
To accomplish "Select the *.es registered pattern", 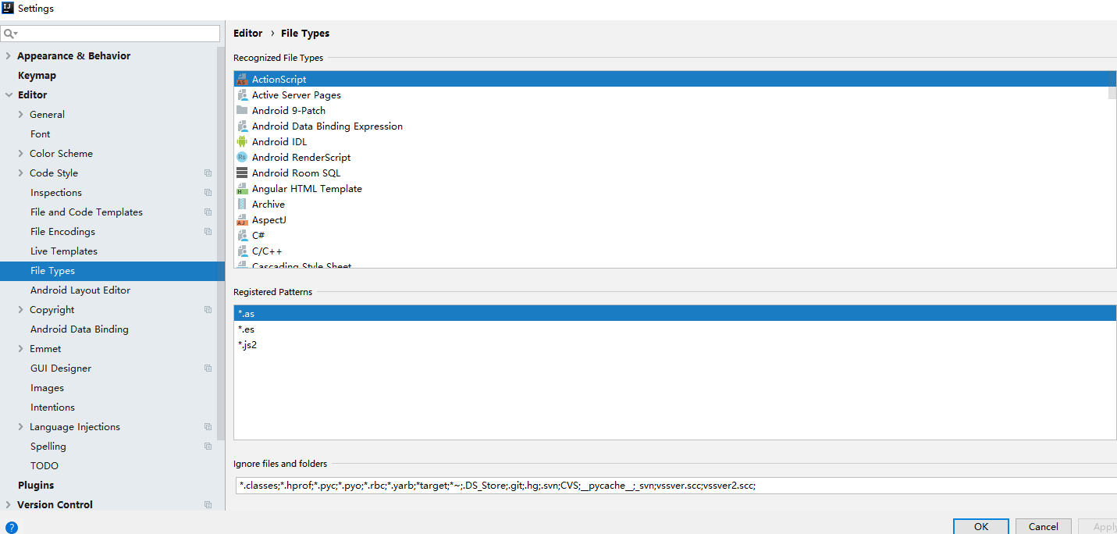I will pyautogui.click(x=246, y=329).
